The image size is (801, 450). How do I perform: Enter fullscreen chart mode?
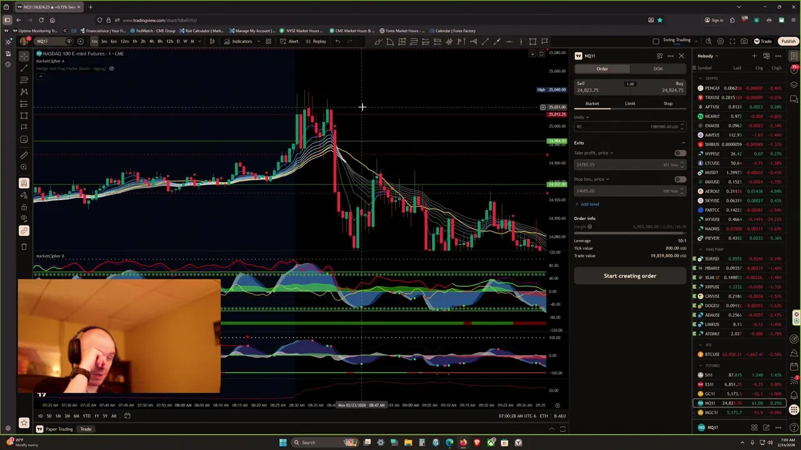click(732, 41)
